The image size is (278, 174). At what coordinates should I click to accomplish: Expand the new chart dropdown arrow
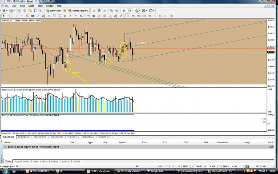point(7,11)
